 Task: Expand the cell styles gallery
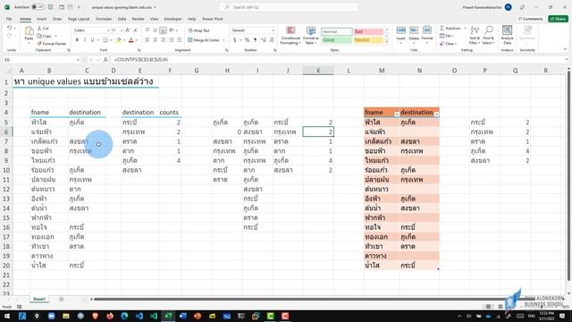pyautogui.click(x=387, y=42)
